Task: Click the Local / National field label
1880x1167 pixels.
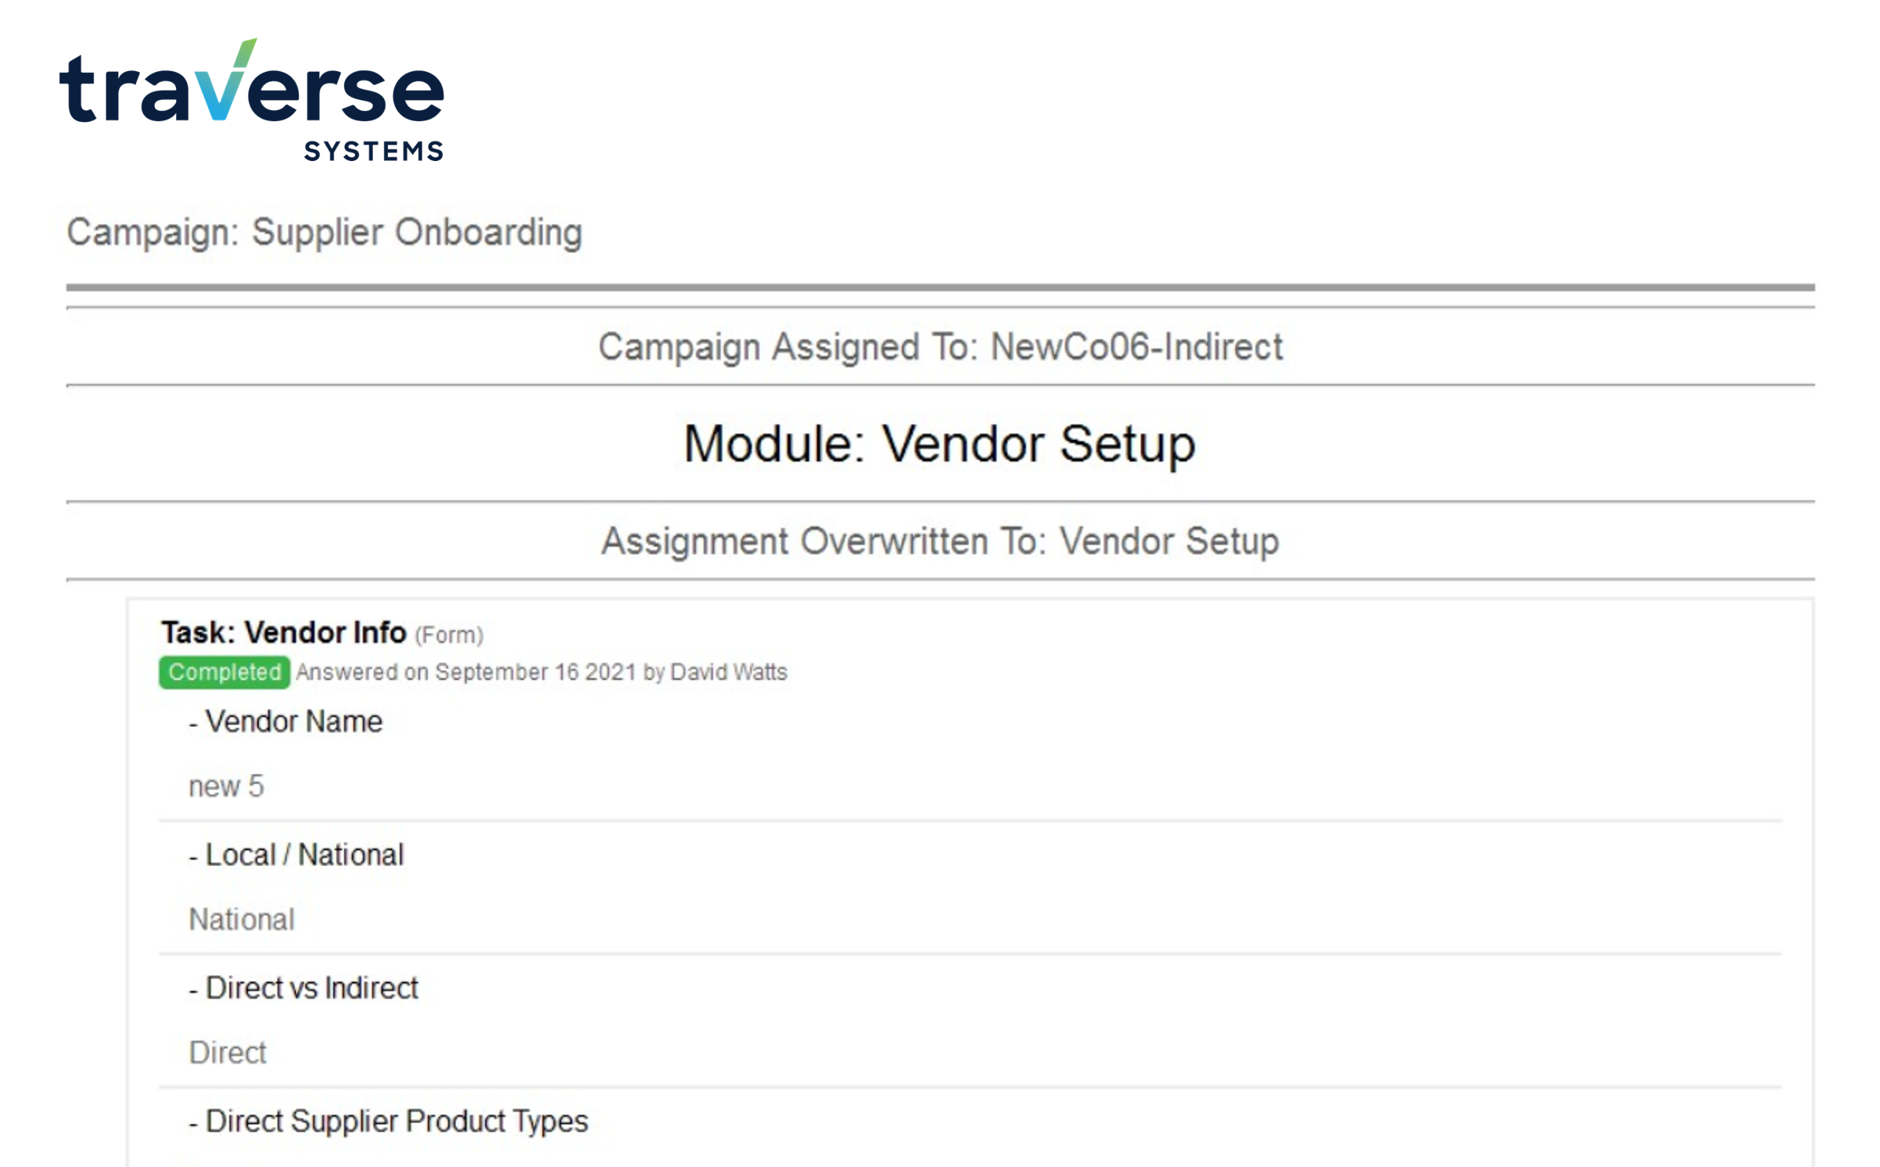Action: (303, 855)
